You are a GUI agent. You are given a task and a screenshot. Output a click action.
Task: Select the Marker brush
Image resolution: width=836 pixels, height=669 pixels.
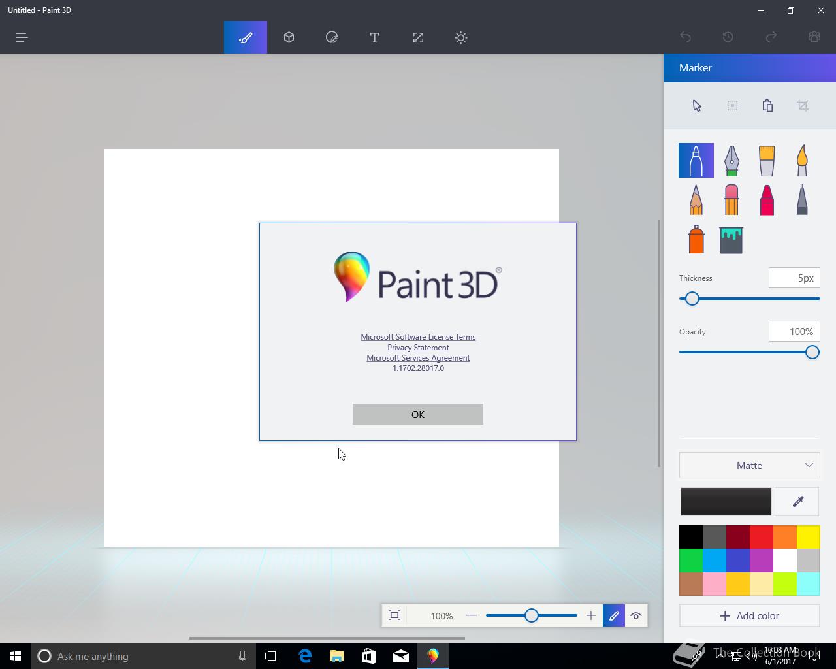pos(696,160)
